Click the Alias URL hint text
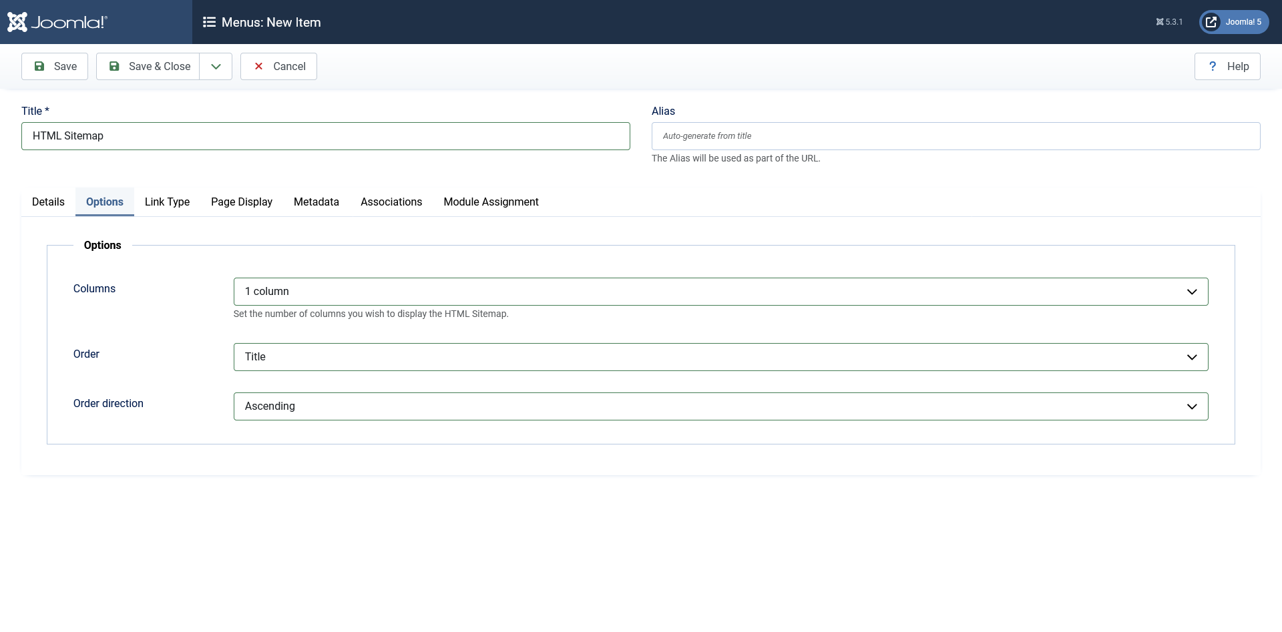1282x632 pixels. (x=736, y=158)
